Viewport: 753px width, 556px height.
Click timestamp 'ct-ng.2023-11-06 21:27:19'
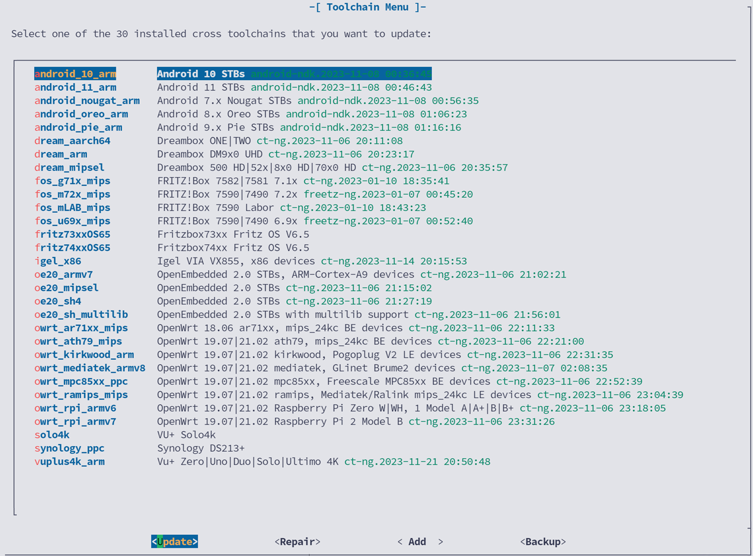click(359, 301)
